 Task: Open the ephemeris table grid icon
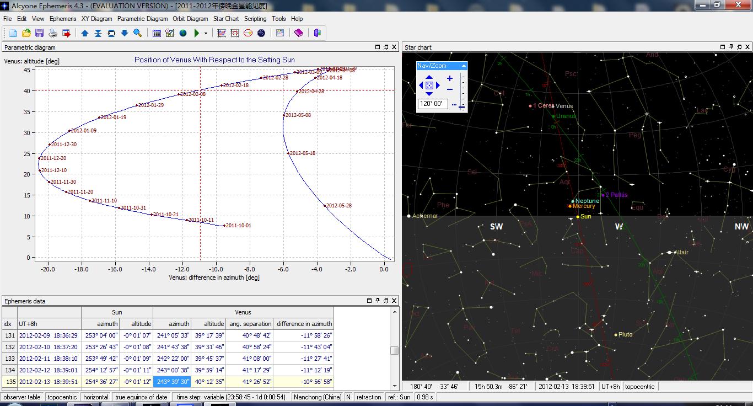click(x=157, y=33)
